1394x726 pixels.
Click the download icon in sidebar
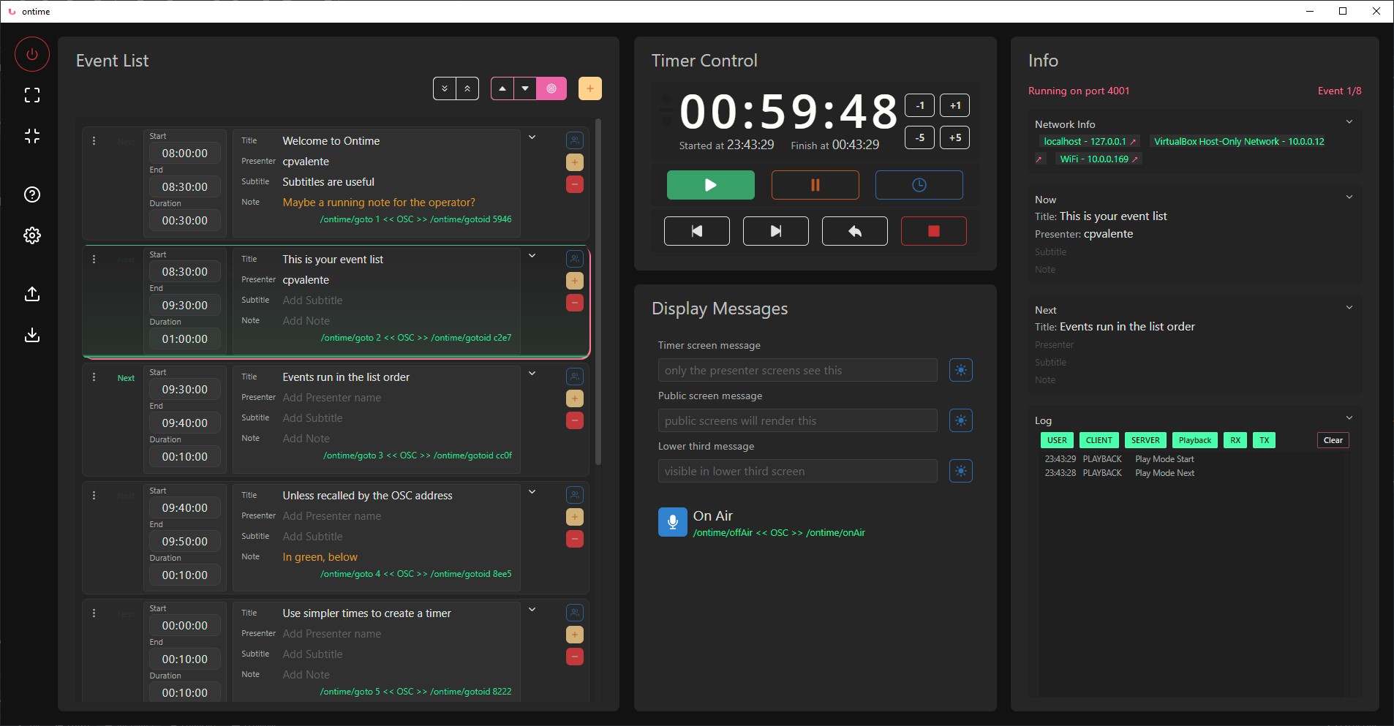point(32,335)
